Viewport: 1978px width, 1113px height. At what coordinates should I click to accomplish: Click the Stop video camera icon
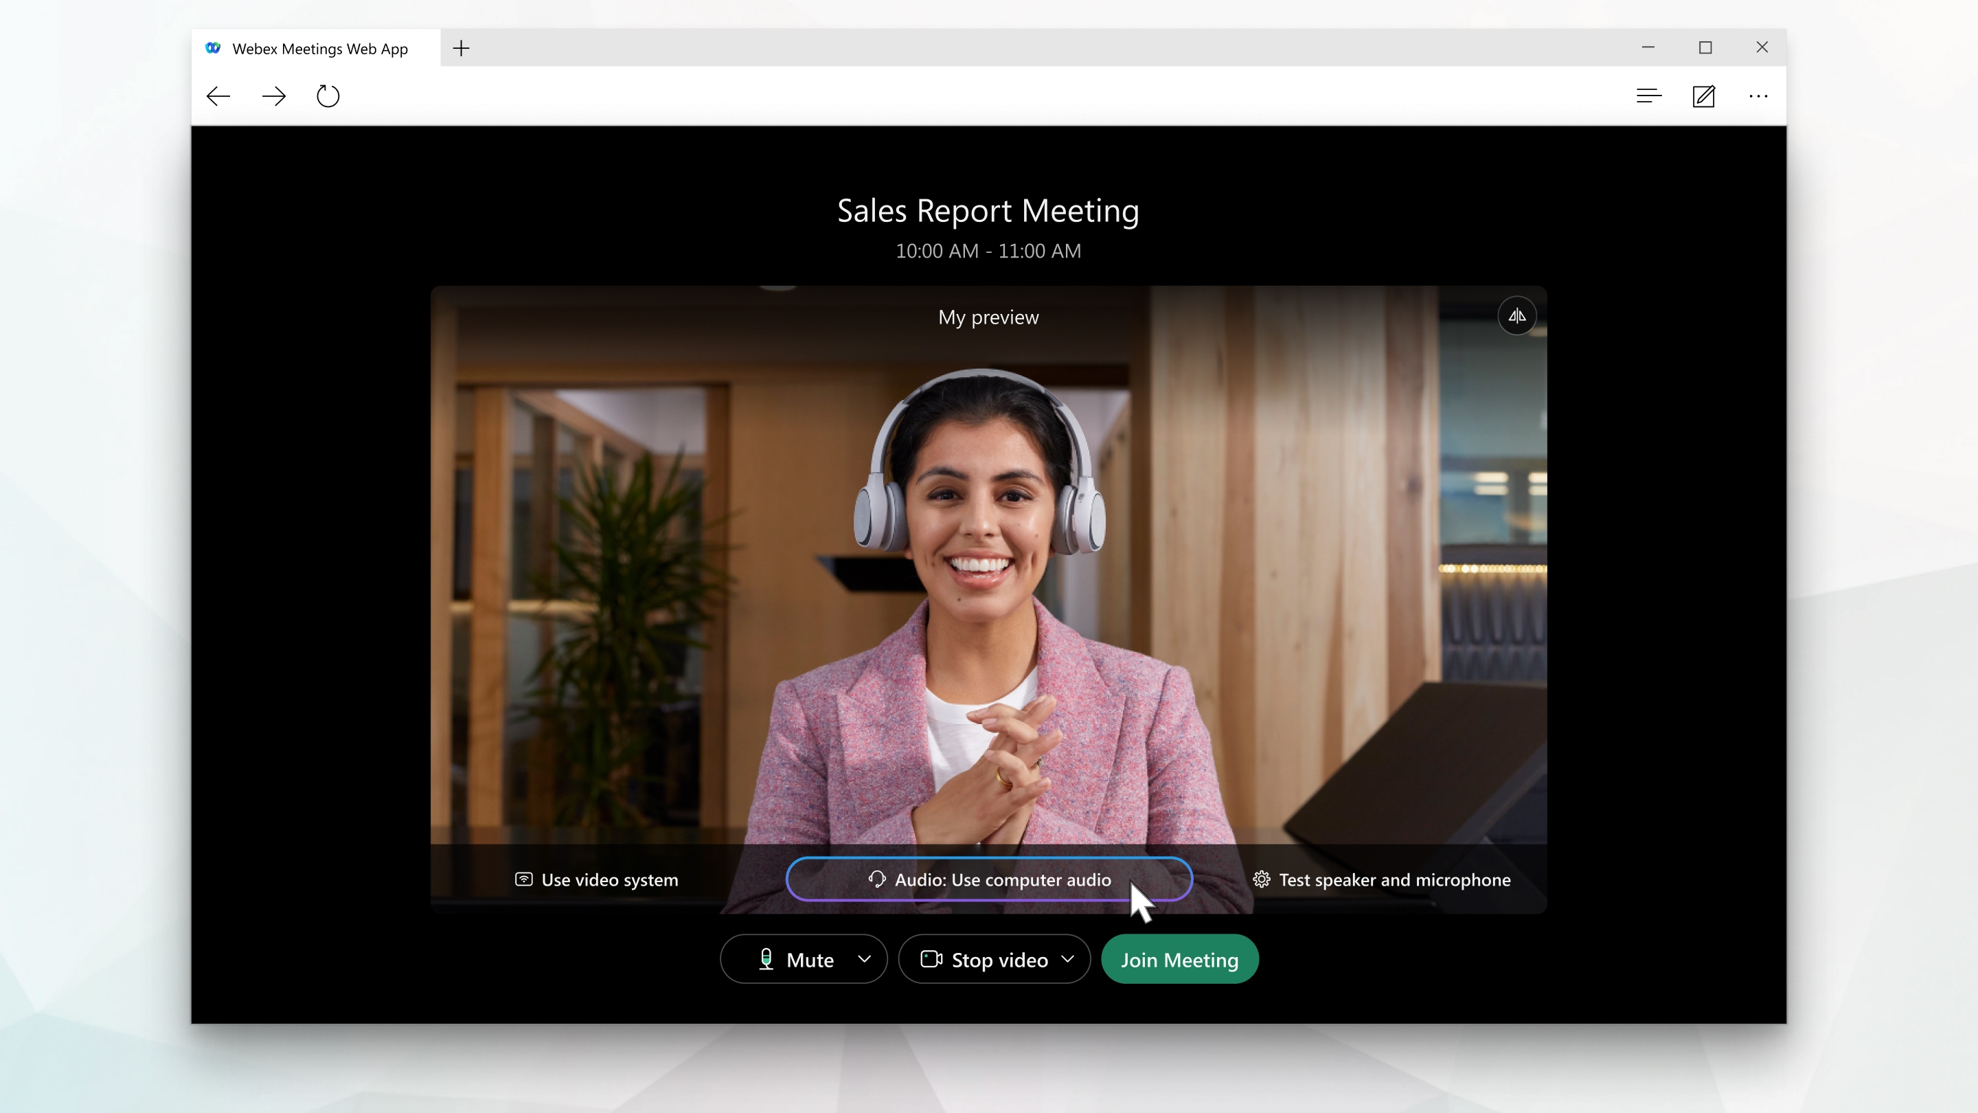[x=931, y=959]
